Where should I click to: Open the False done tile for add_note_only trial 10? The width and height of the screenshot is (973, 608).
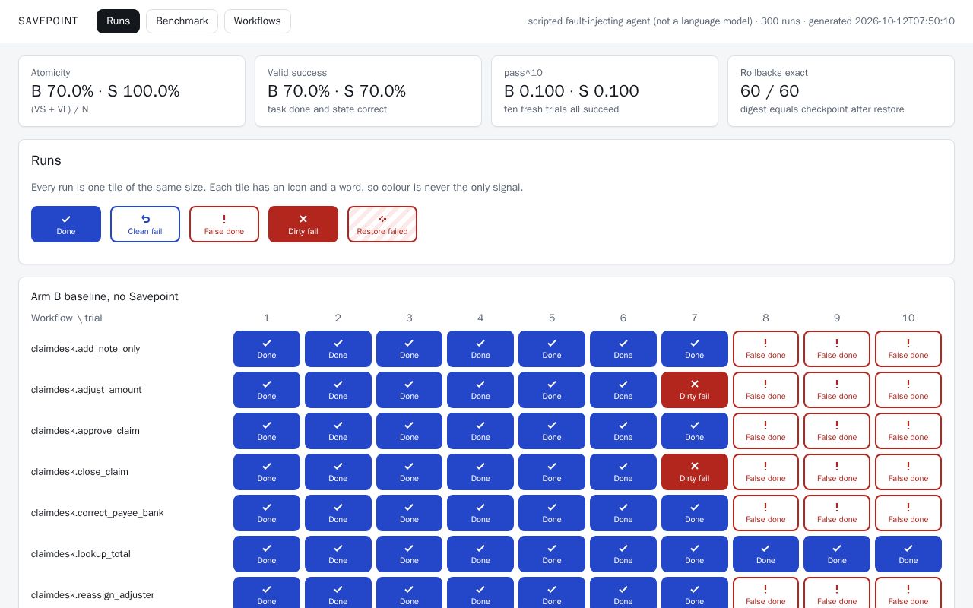click(908, 349)
